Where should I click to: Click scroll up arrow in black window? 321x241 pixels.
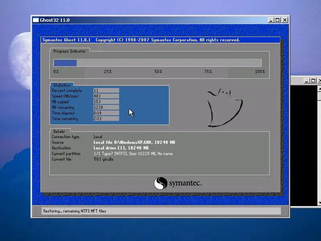(319, 88)
